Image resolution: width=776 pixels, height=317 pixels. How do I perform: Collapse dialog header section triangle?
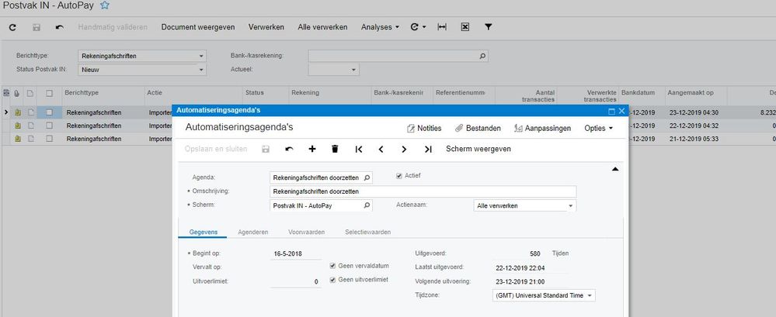[x=615, y=169]
